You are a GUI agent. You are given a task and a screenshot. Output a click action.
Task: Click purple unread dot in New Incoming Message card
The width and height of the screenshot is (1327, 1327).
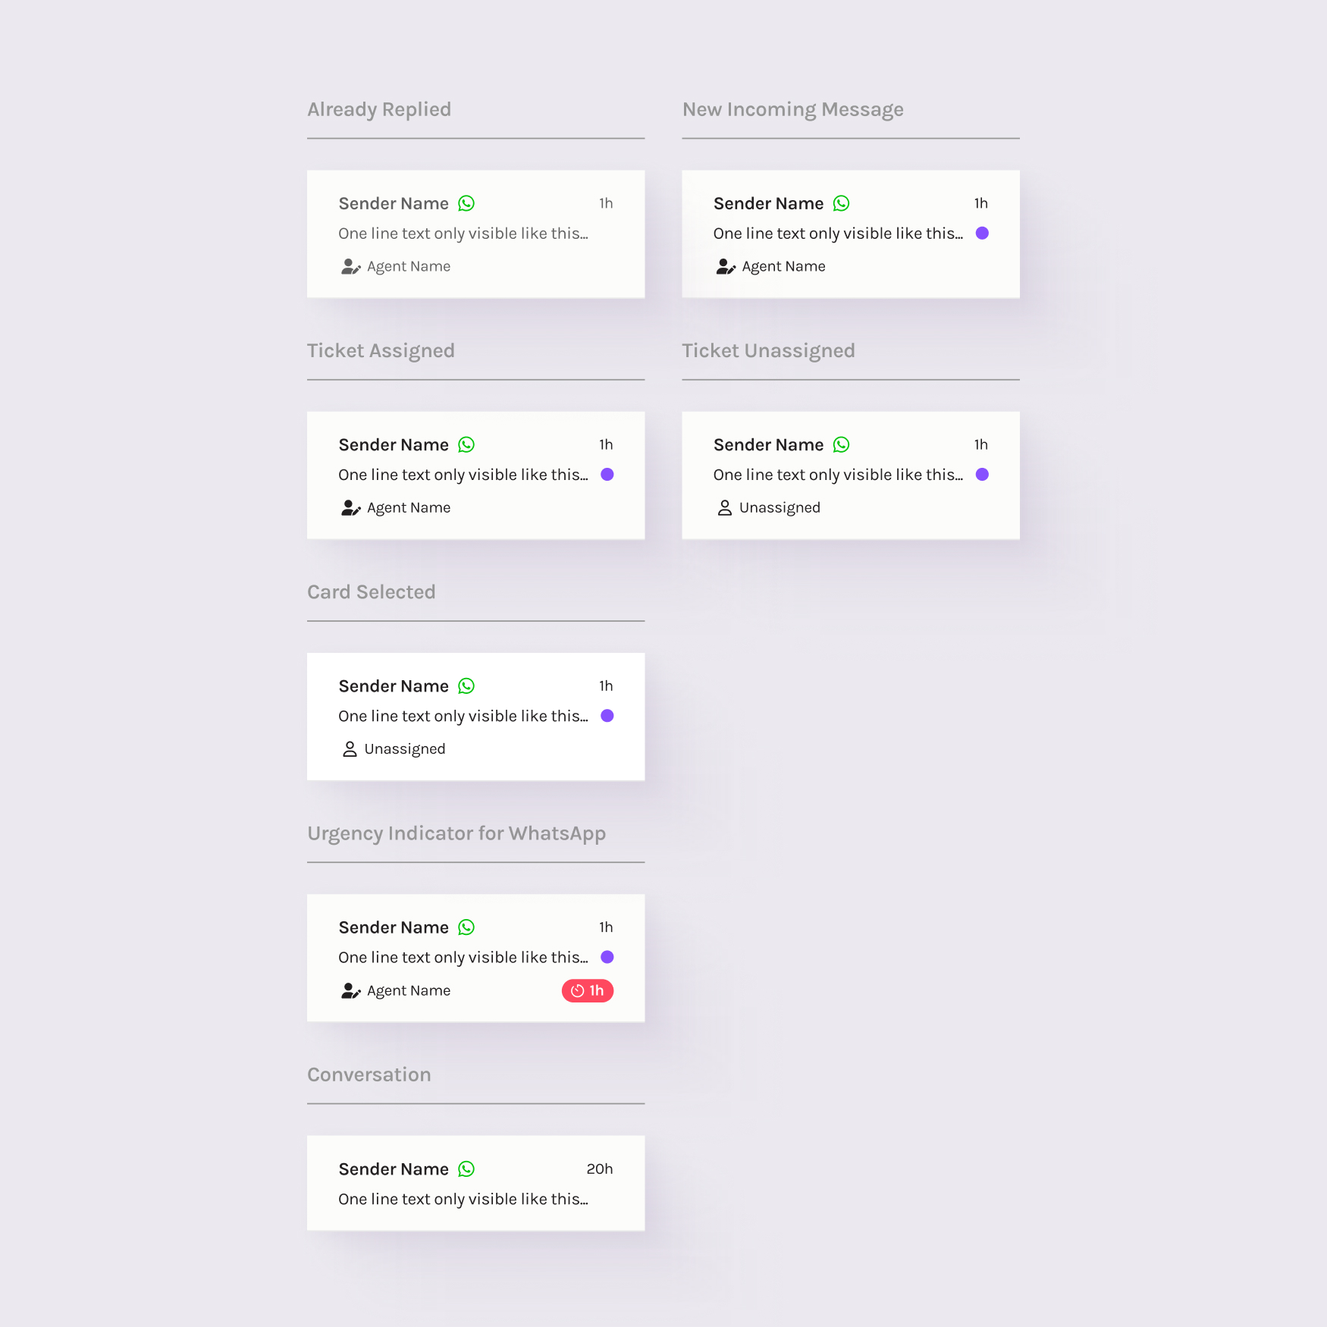(x=982, y=234)
